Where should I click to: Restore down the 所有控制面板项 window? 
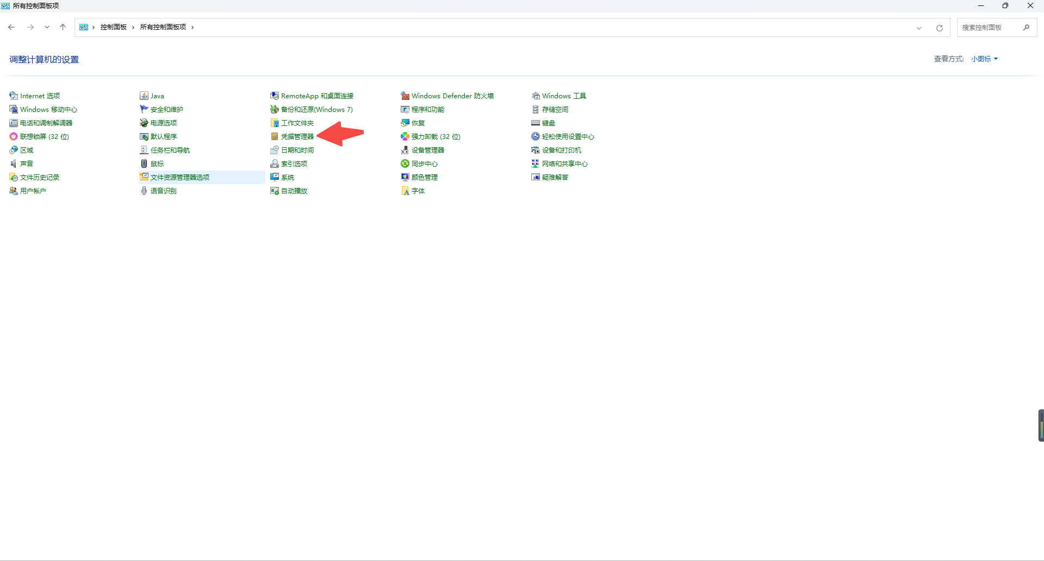tap(1005, 5)
